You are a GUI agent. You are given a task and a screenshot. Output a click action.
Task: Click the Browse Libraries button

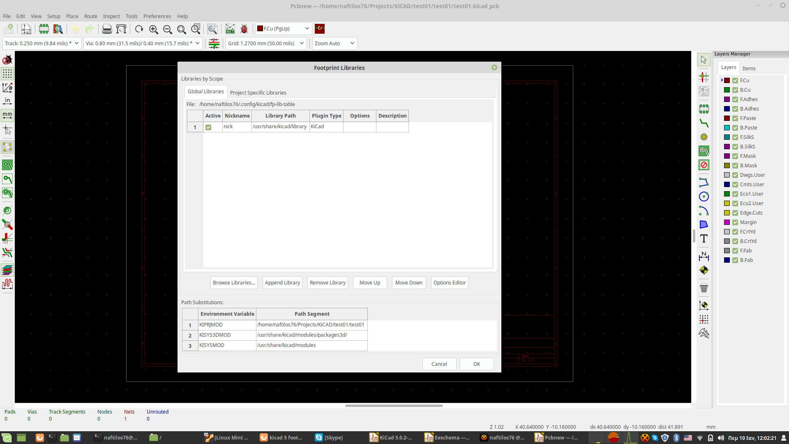[234, 282]
